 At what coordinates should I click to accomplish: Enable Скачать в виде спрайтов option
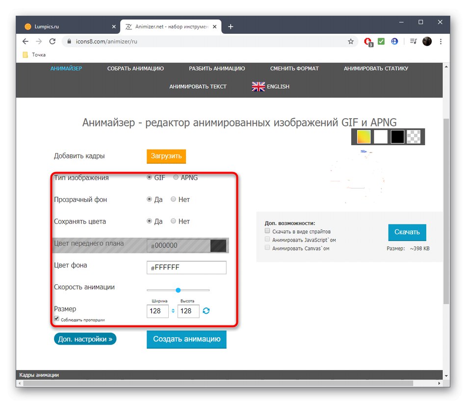click(x=267, y=230)
